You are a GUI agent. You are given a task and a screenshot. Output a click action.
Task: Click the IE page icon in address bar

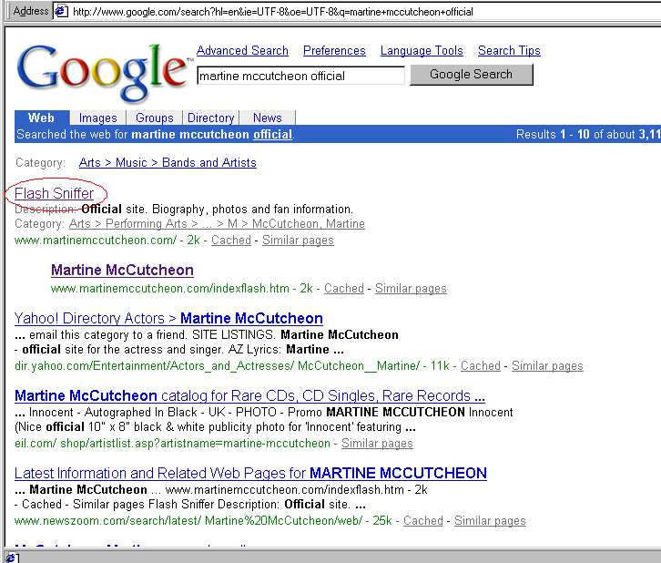coord(61,11)
